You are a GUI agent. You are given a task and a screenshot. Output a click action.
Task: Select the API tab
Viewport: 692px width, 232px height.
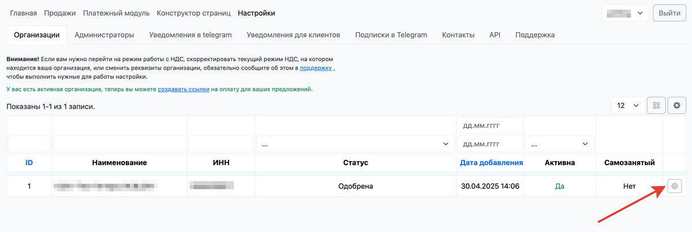tap(495, 35)
